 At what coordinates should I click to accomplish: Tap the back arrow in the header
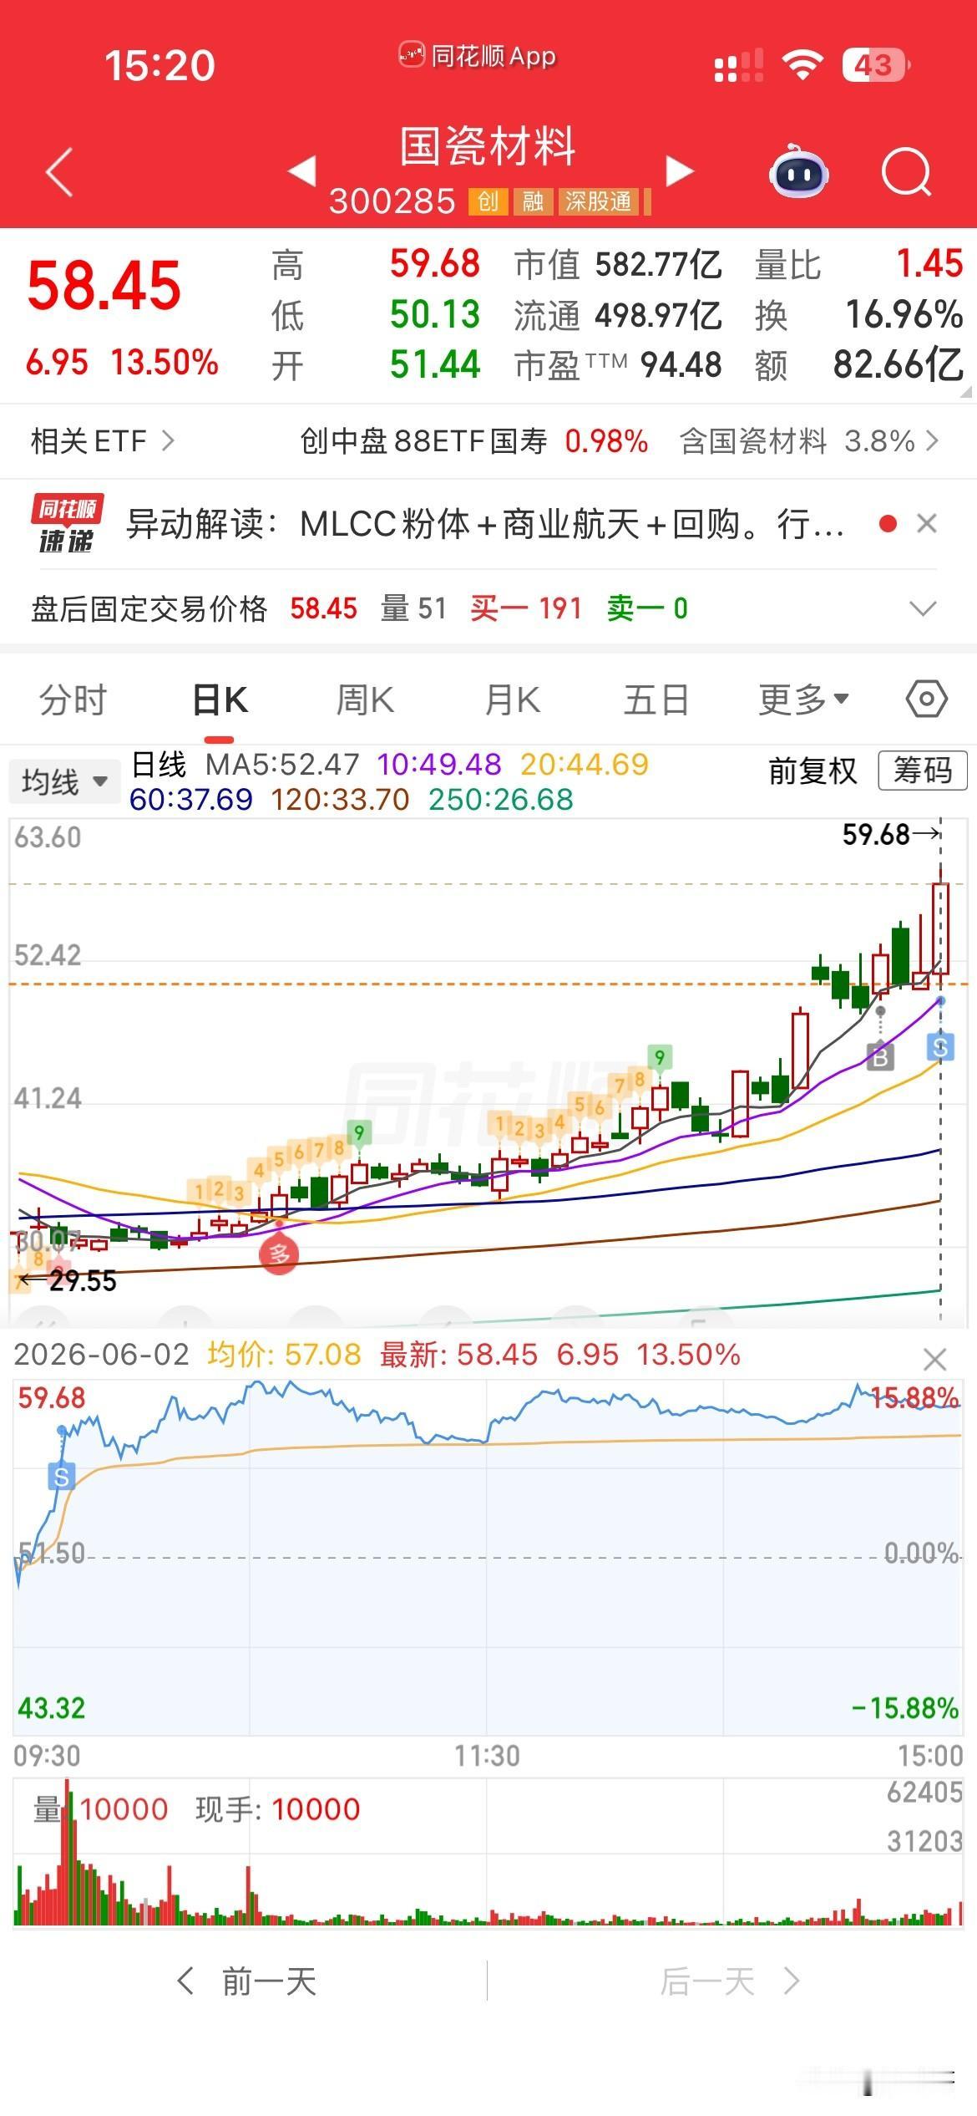click(x=59, y=172)
